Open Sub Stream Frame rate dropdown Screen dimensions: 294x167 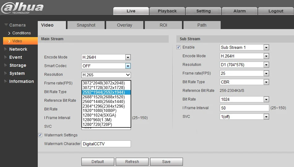coord(244,73)
